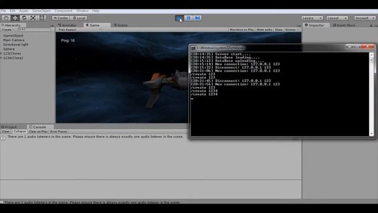
Task: Open the Free Aspect dropdown
Action: pyautogui.click(x=80, y=30)
